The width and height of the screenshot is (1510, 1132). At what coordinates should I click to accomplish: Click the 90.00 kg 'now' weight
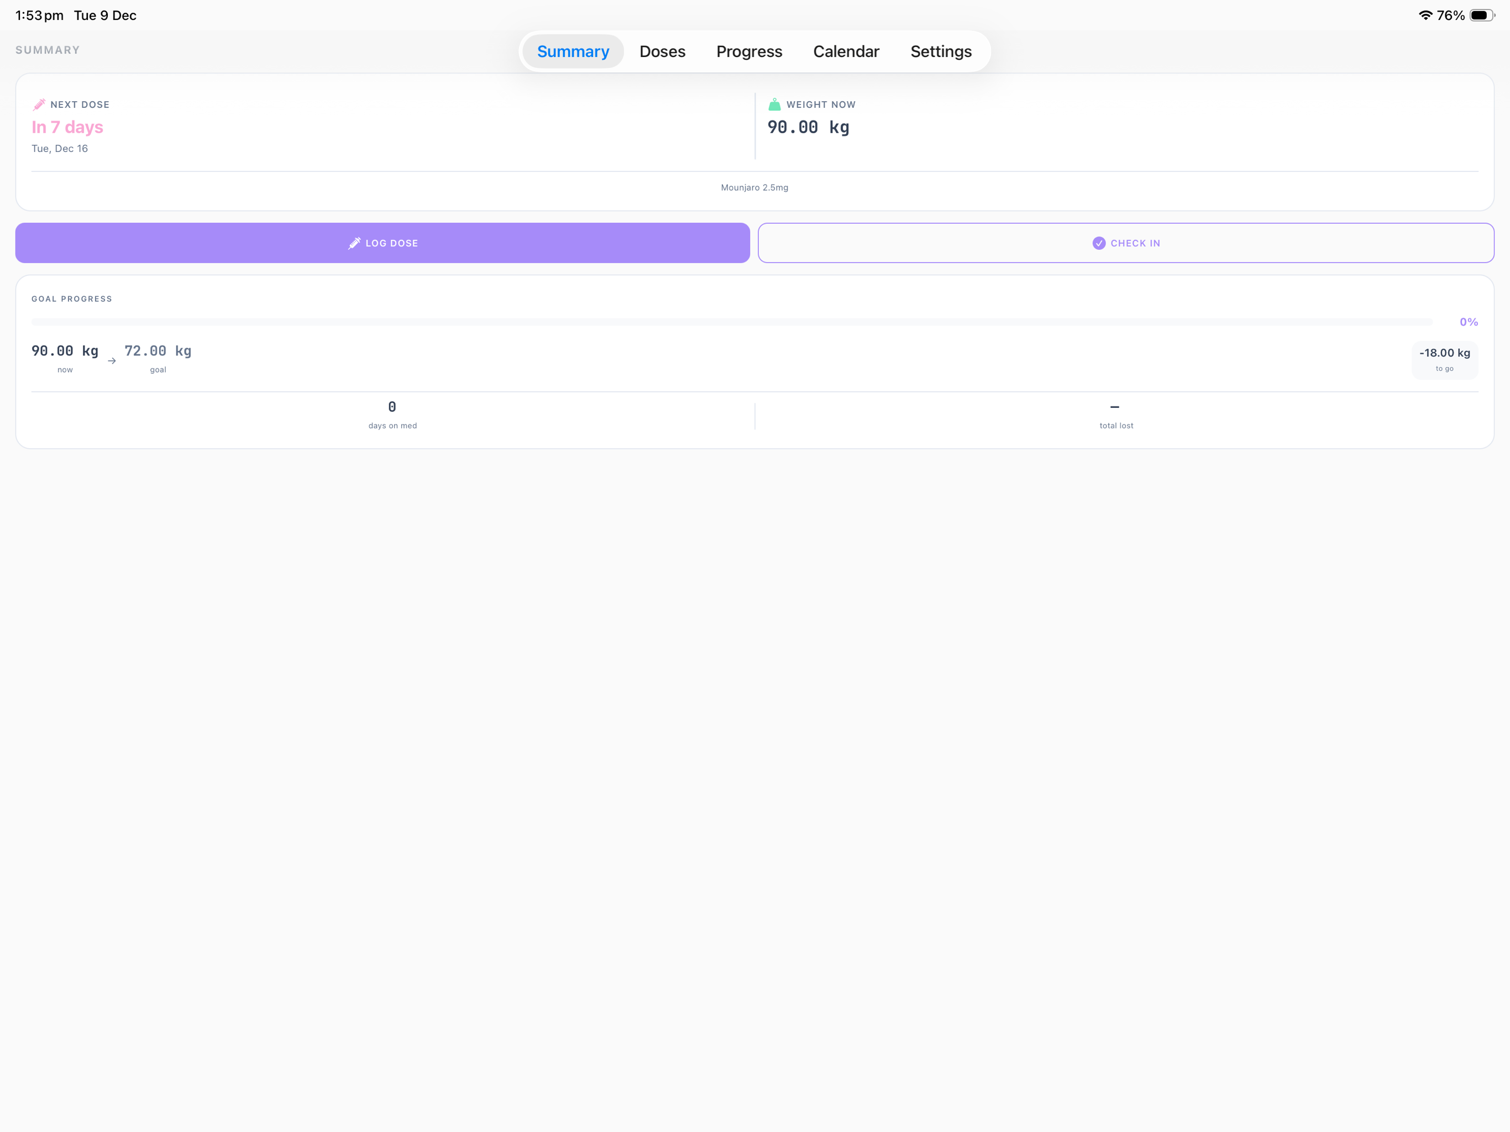[x=65, y=351]
